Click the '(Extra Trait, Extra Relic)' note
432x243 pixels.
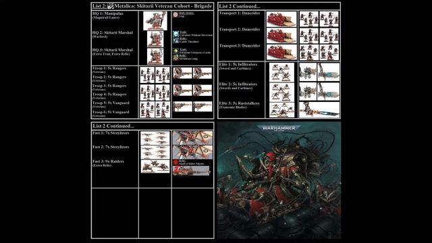[111, 54]
